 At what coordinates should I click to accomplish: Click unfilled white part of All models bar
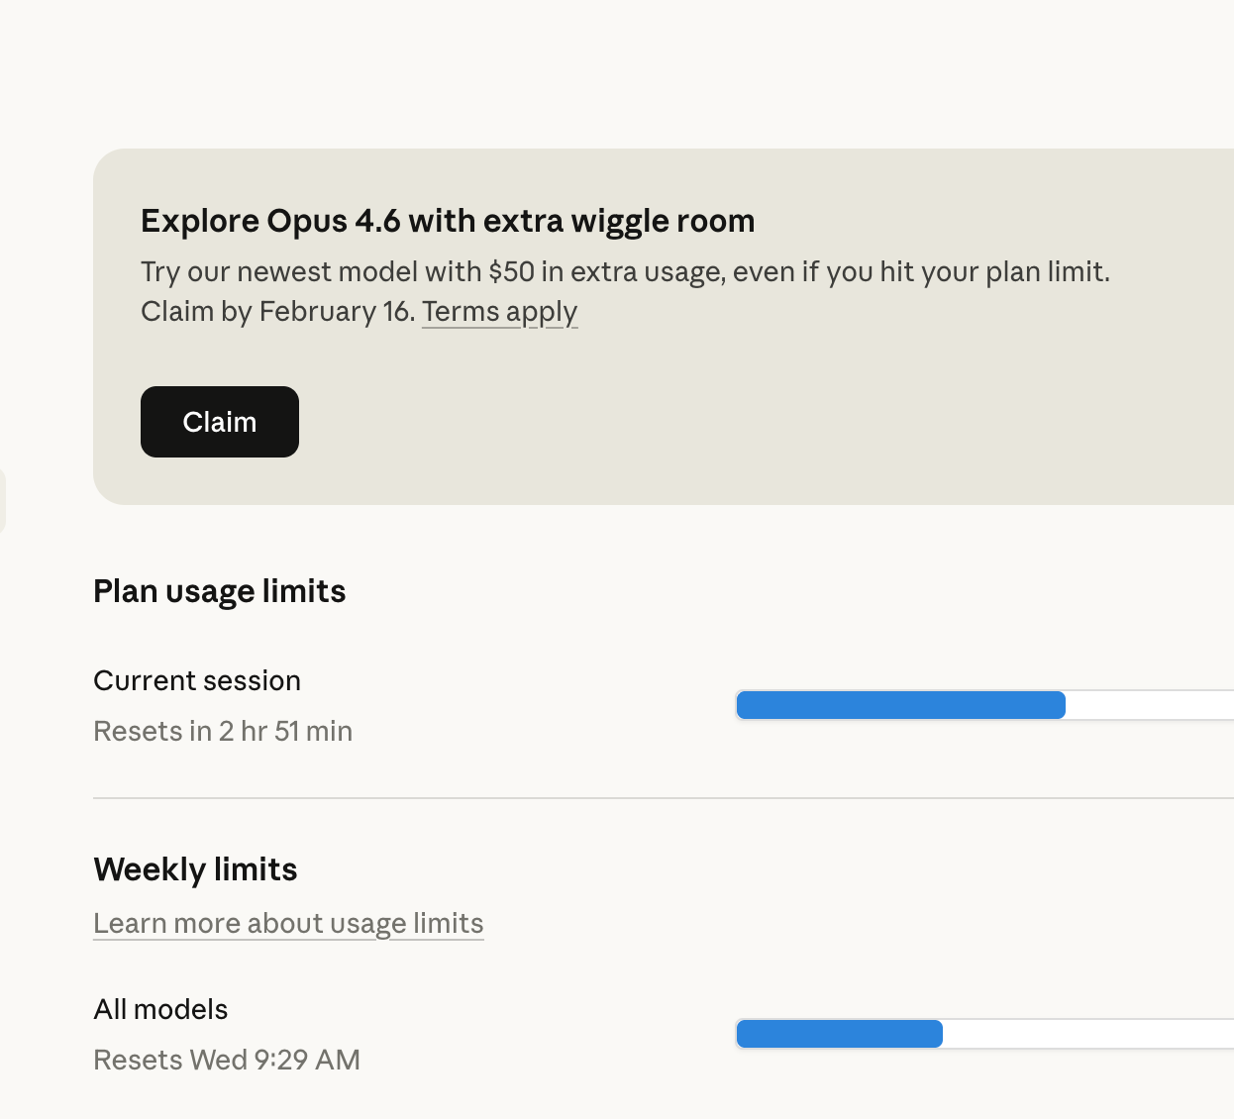point(1089,1034)
